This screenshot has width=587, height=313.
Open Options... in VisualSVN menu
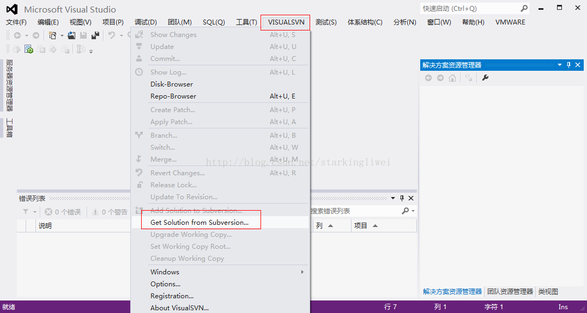point(220,284)
